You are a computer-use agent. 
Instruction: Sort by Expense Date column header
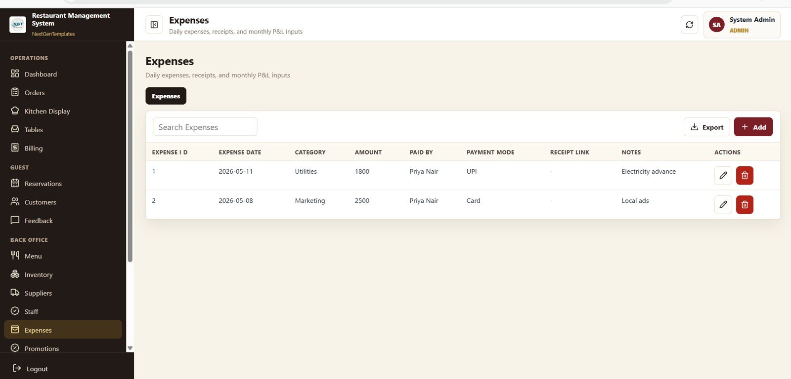(x=240, y=152)
